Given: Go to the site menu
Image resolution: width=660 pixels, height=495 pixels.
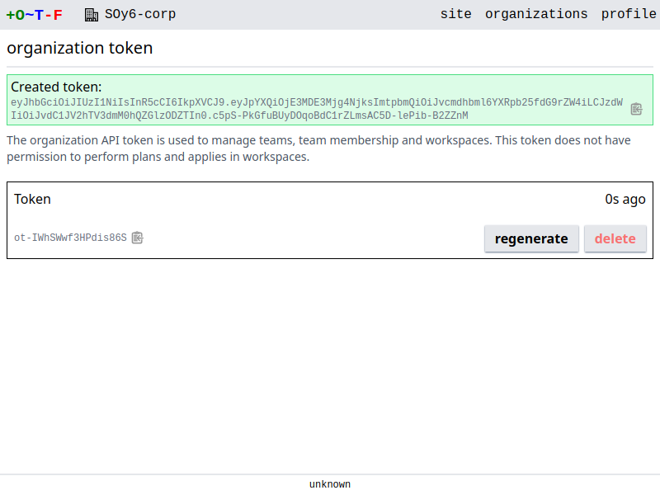Looking at the screenshot, I should tap(456, 14).
